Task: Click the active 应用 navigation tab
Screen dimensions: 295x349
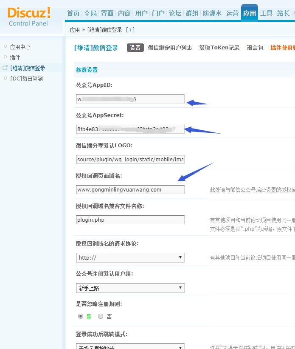Action: 250,13
